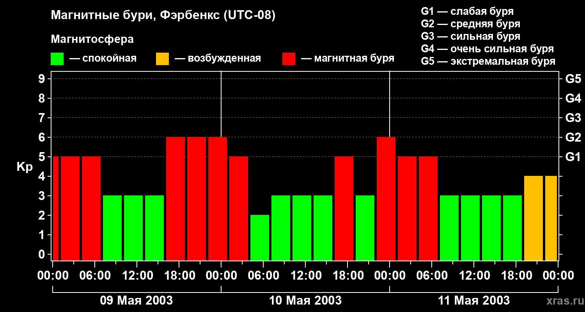The height and width of the screenshot is (312, 585).
Task: Click the right axis label 'G1'
Action: click(x=573, y=157)
